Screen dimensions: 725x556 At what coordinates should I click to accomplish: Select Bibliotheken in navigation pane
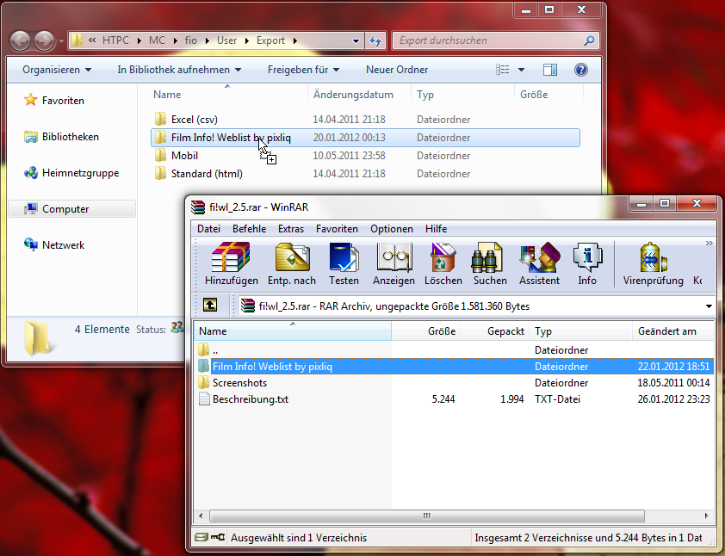[x=61, y=137]
